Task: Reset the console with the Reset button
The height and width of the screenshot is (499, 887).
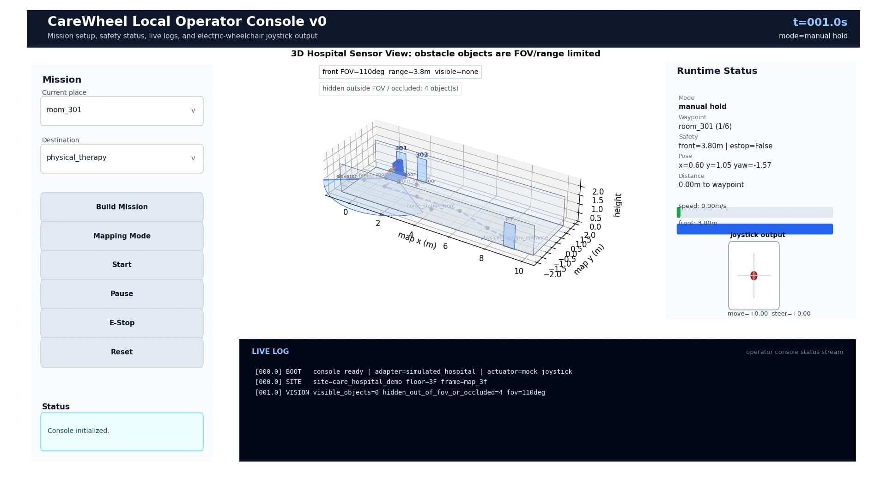Action: click(122, 352)
